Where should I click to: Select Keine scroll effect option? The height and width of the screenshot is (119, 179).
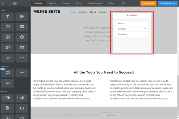tap(132, 23)
